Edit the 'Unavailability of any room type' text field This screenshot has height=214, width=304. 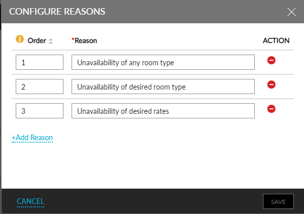point(163,62)
